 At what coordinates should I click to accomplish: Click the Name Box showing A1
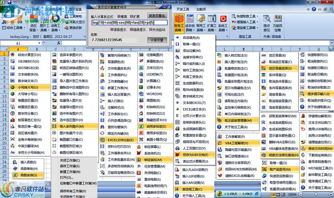(19, 43)
